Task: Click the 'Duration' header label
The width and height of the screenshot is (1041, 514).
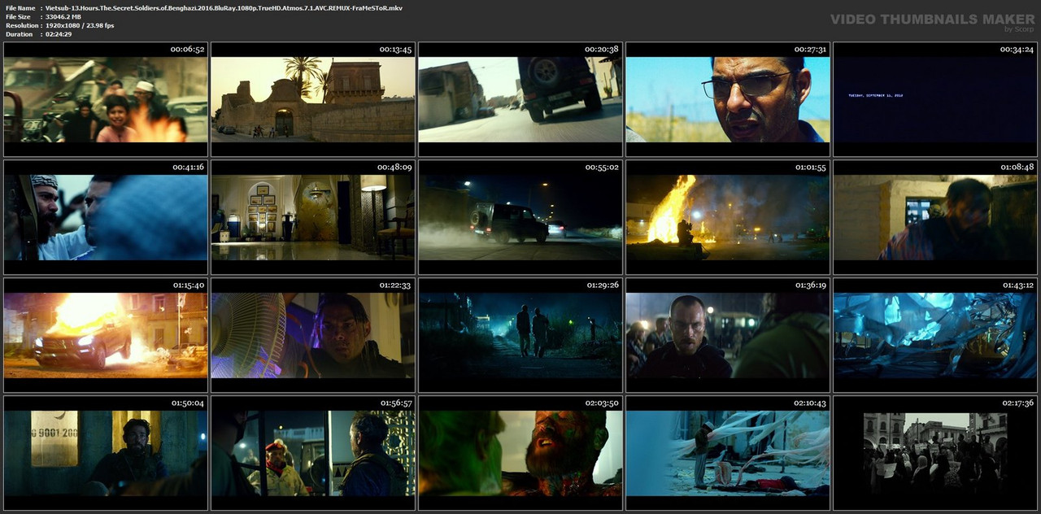Action: pos(20,34)
